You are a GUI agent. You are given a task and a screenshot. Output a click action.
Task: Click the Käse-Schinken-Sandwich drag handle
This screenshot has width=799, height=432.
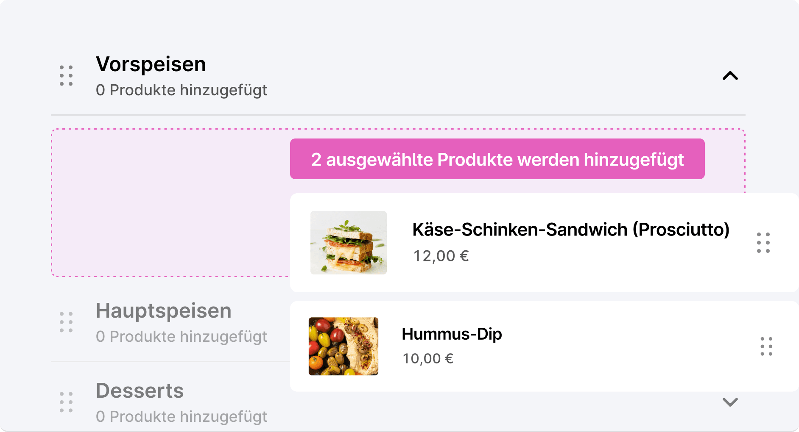pos(763,243)
